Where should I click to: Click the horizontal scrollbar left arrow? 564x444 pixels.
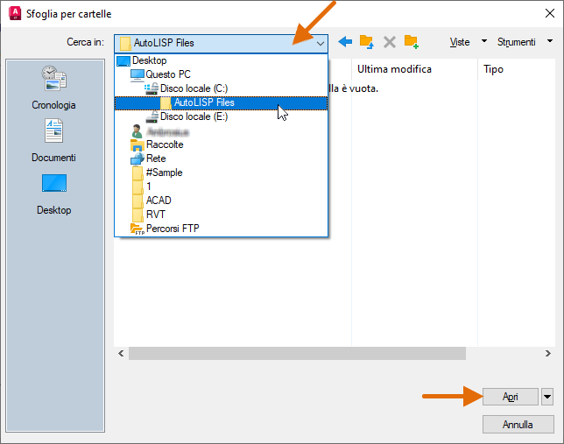pyautogui.click(x=121, y=353)
